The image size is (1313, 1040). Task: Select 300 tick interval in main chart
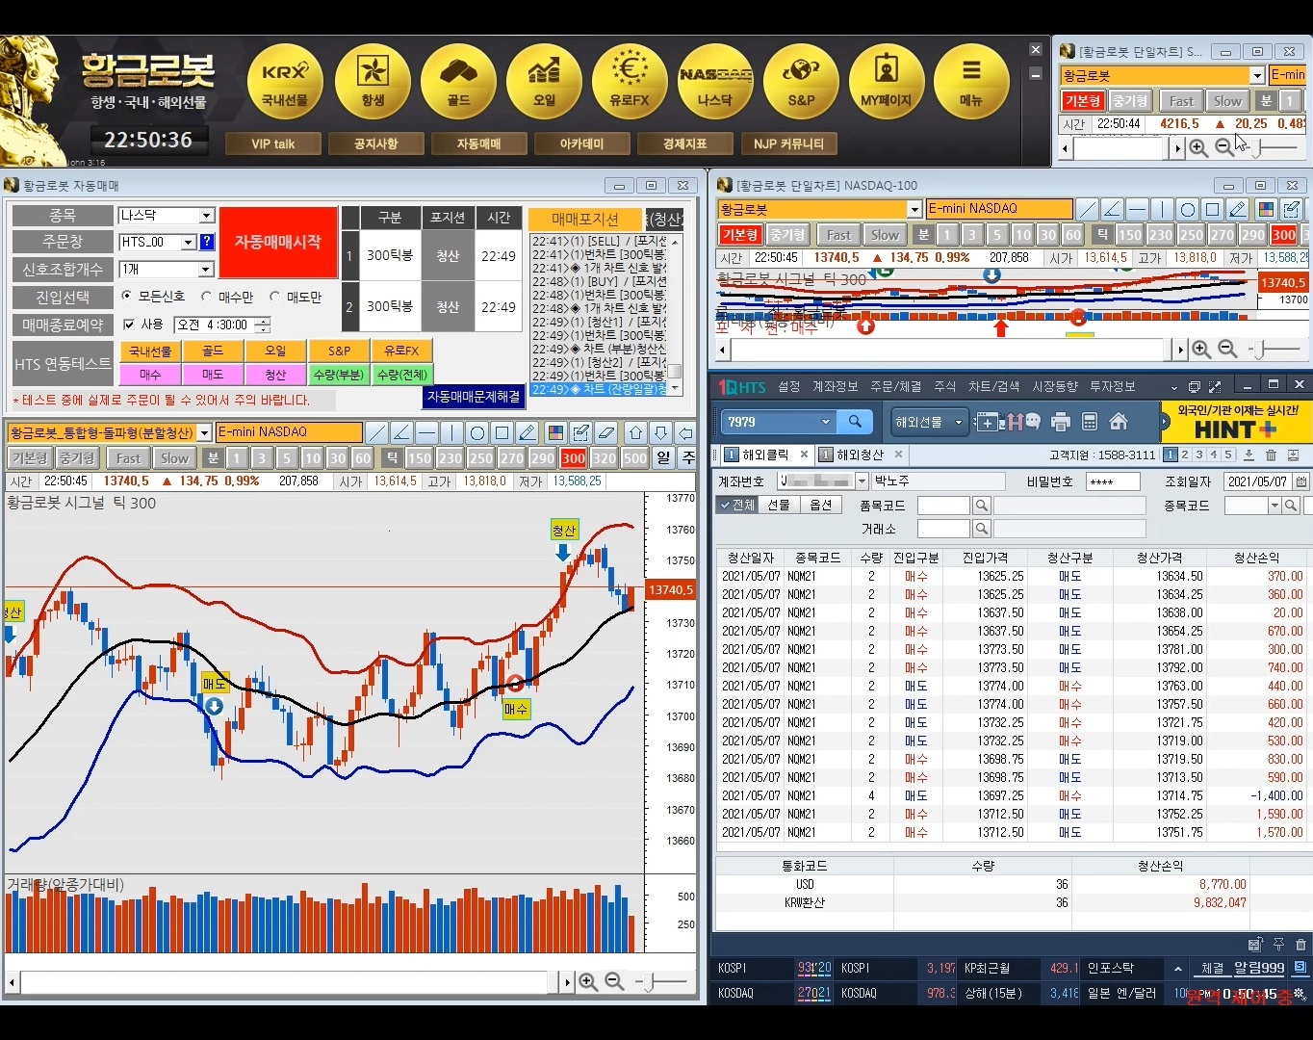[x=574, y=458]
